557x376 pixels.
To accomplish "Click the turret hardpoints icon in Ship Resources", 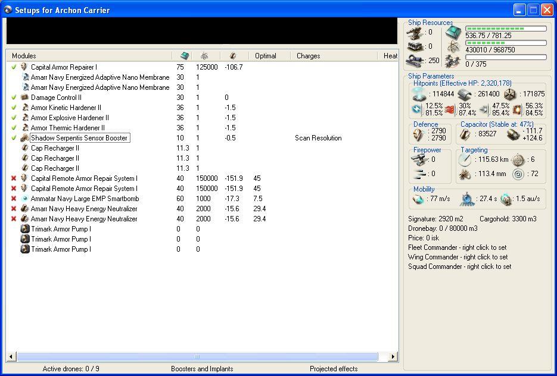I will [x=415, y=32].
